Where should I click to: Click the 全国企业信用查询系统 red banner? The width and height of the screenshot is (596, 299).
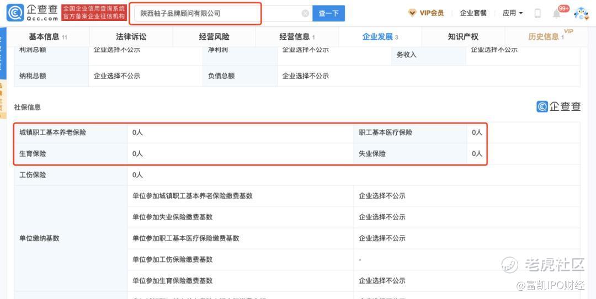point(94,13)
